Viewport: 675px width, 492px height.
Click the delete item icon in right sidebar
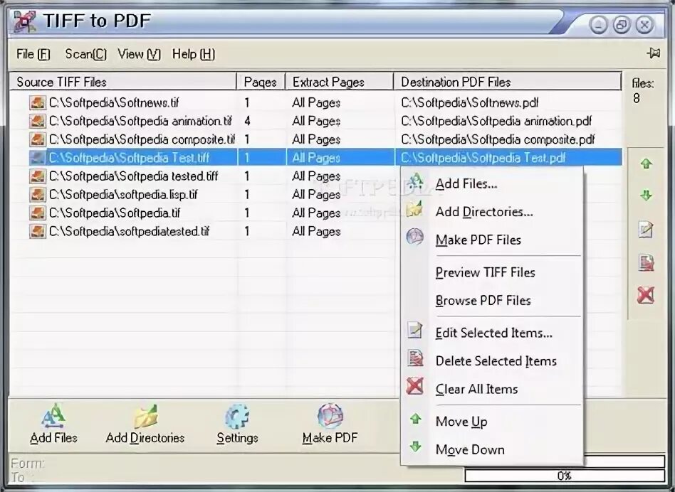click(646, 262)
